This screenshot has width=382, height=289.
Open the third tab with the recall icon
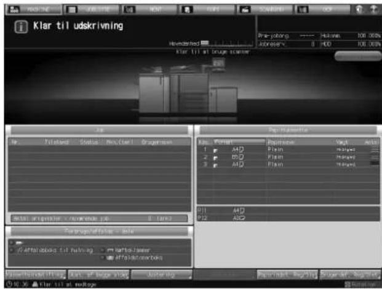149,10
